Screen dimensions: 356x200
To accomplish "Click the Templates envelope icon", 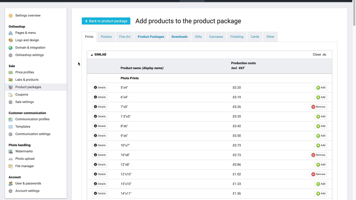I will click(x=11, y=127).
